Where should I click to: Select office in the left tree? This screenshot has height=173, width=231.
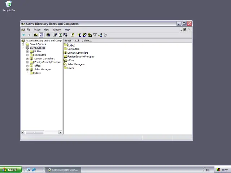[38, 66]
